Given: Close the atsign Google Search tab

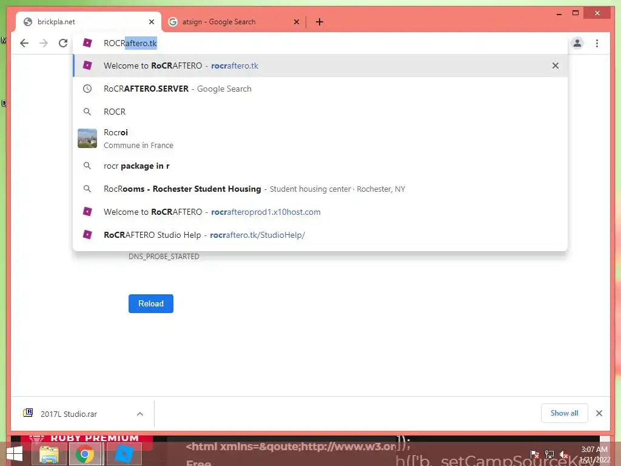Looking at the screenshot, I should tap(297, 22).
